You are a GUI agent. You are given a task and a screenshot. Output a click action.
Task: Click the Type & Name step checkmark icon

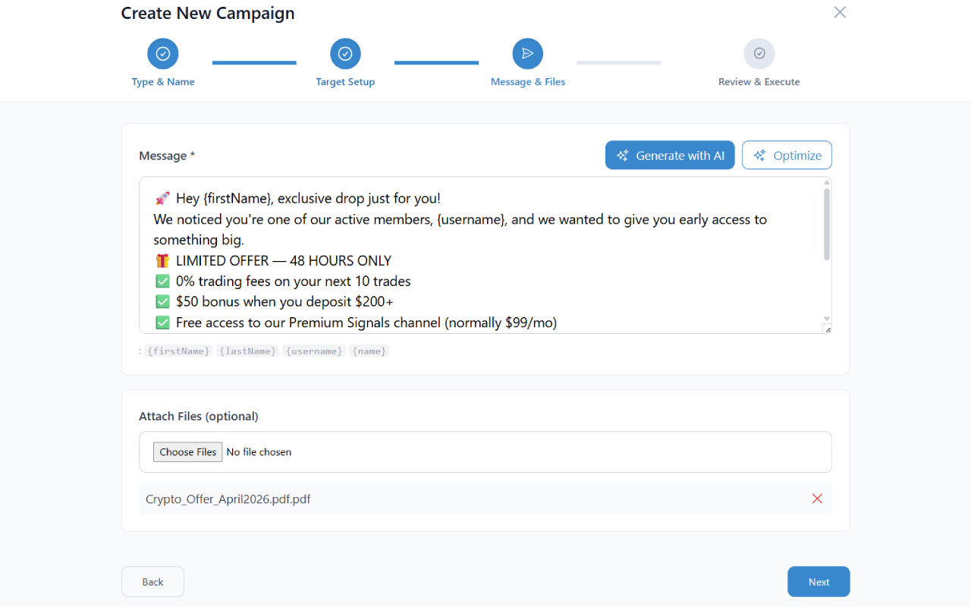(x=162, y=54)
